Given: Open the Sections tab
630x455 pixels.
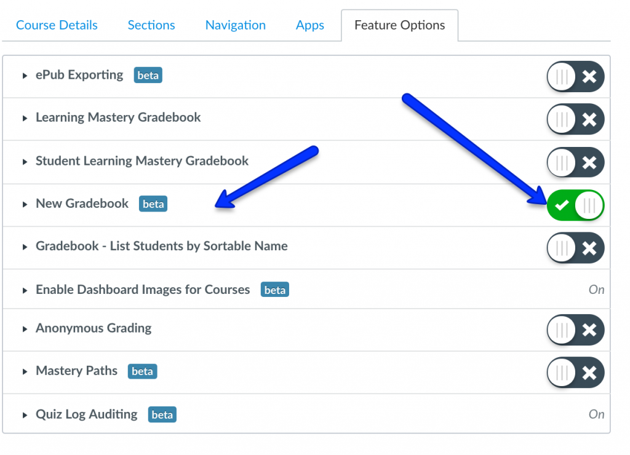Looking at the screenshot, I should point(151,25).
